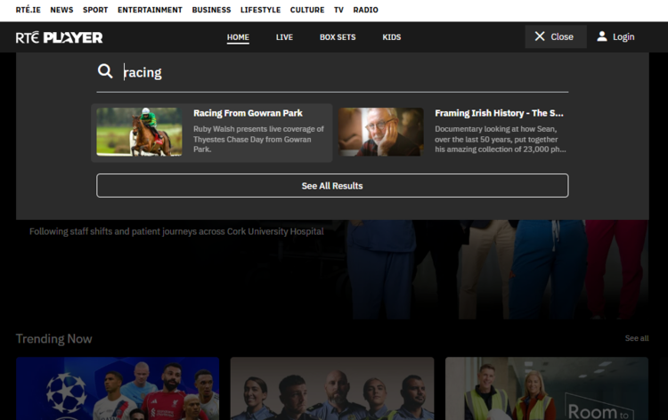
Task: Click the Ruby Walsh description text
Action: [258, 139]
